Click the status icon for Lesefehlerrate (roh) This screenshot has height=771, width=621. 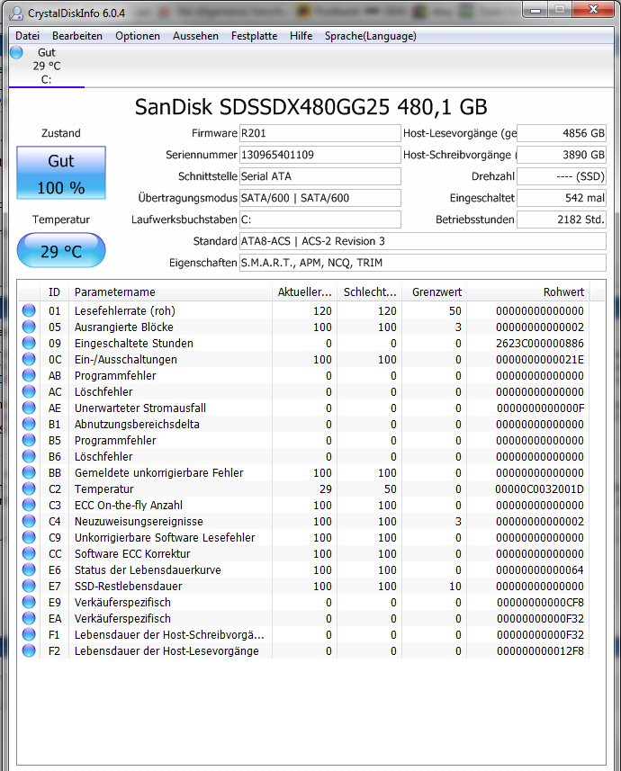point(29,310)
